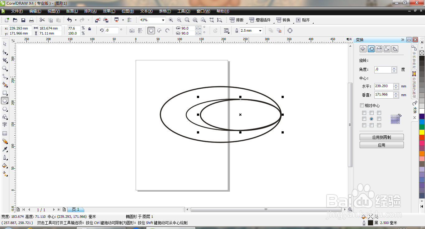This screenshot has height=229, width=425.
Task: Click the Convert to Curves icon
Action: coord(290,30)
